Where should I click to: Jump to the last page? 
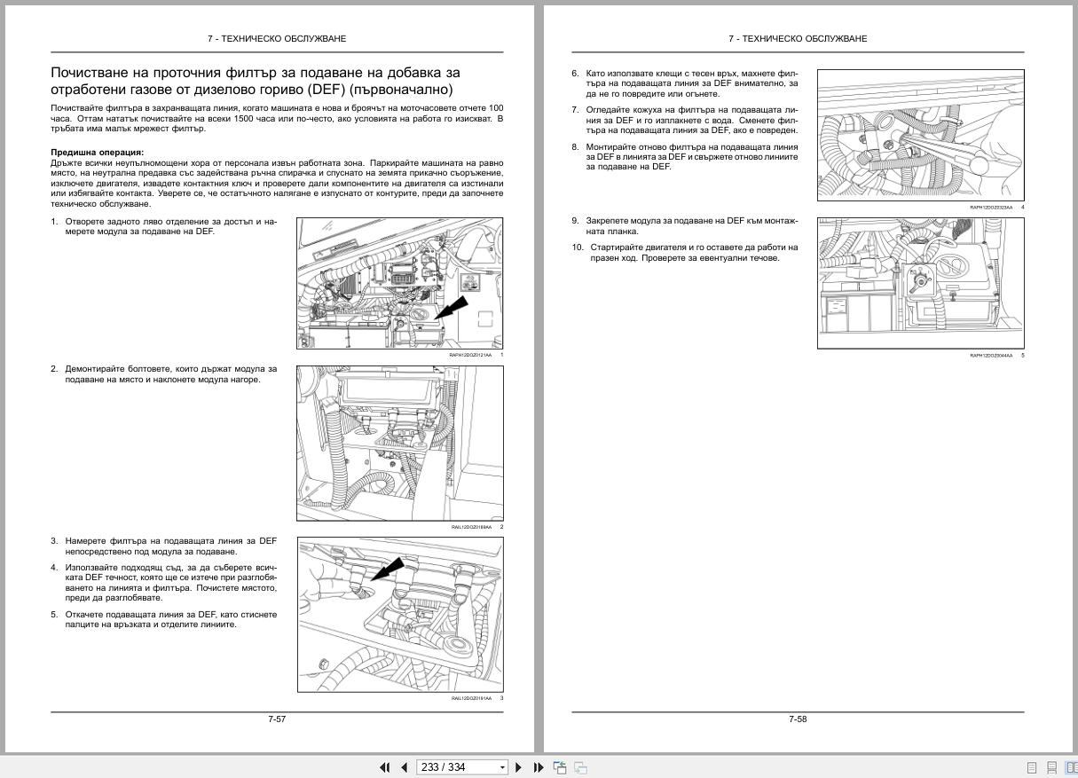(539, 767)
